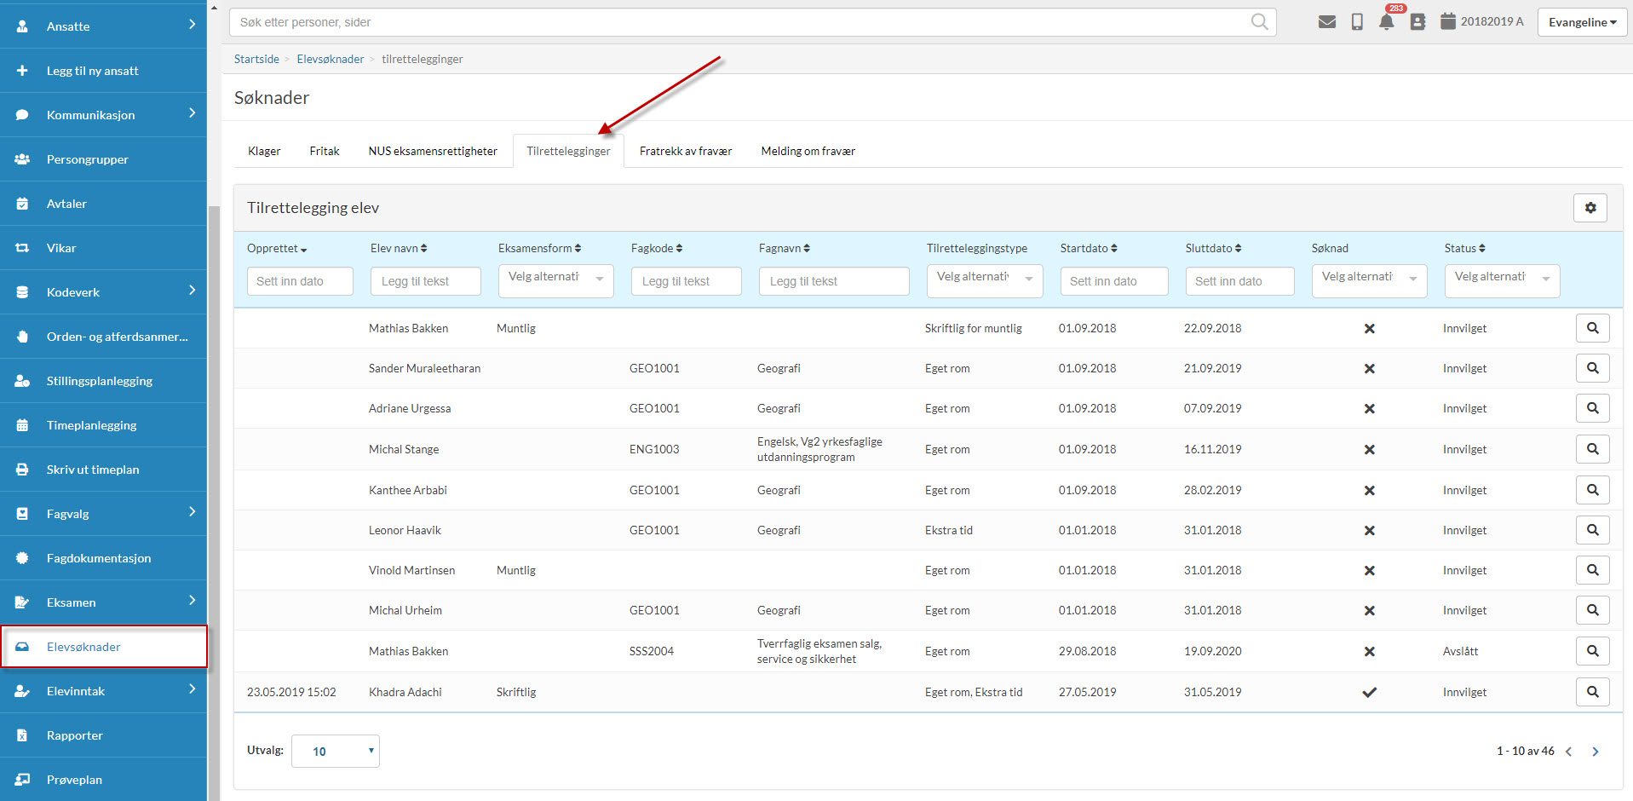1633x801 pixels.
Task: Open Status filter dropdown
Action: [x=1502, y=280]
